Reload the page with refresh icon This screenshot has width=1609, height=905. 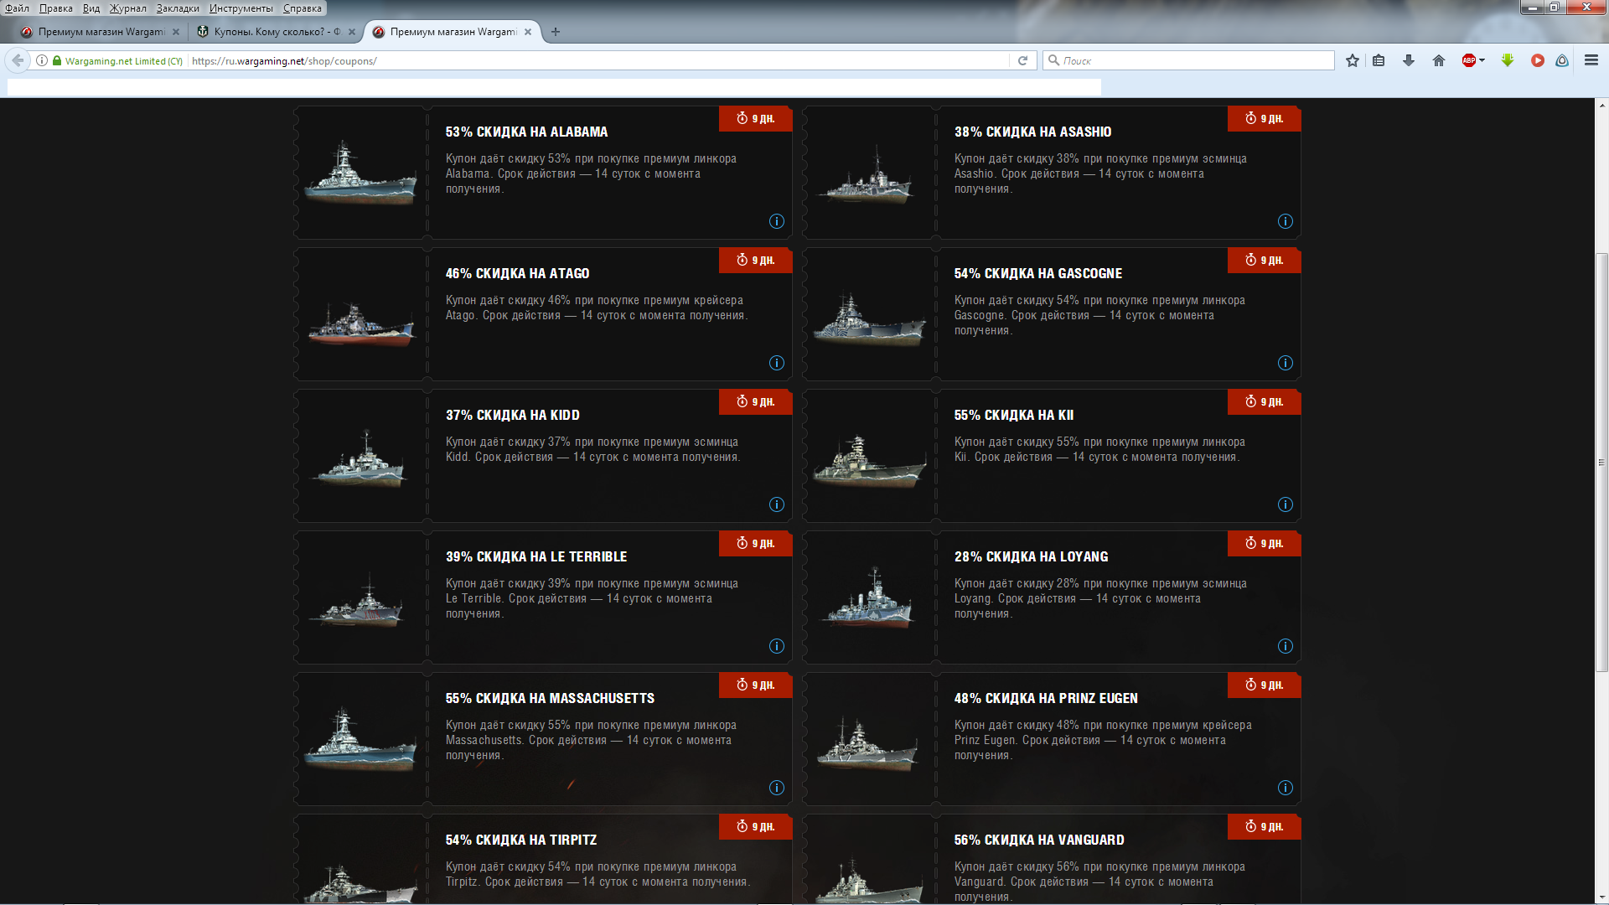(x=1022, y=60)
